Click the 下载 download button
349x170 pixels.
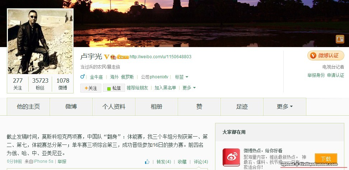[326, 159]
